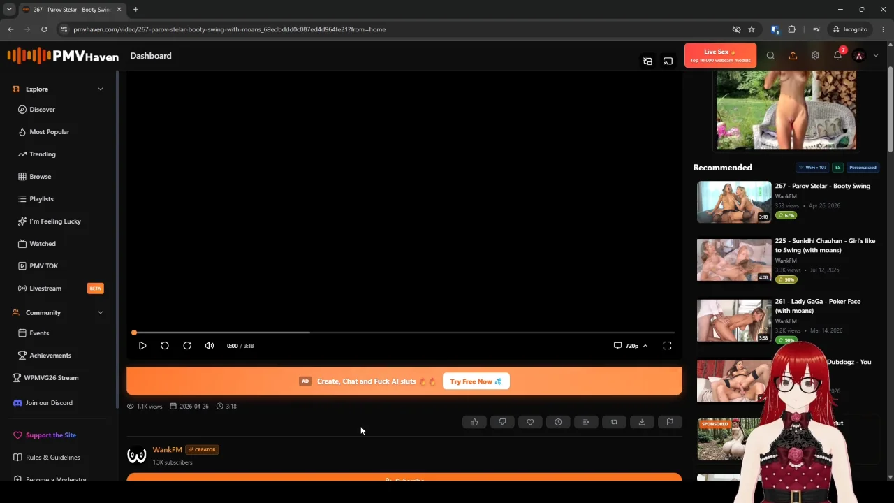Skip forward using the forward-arrow icon

(187, 346)
